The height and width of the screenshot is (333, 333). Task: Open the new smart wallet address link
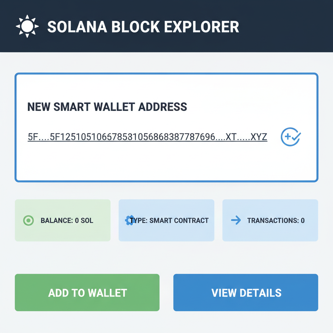point(147,137)
